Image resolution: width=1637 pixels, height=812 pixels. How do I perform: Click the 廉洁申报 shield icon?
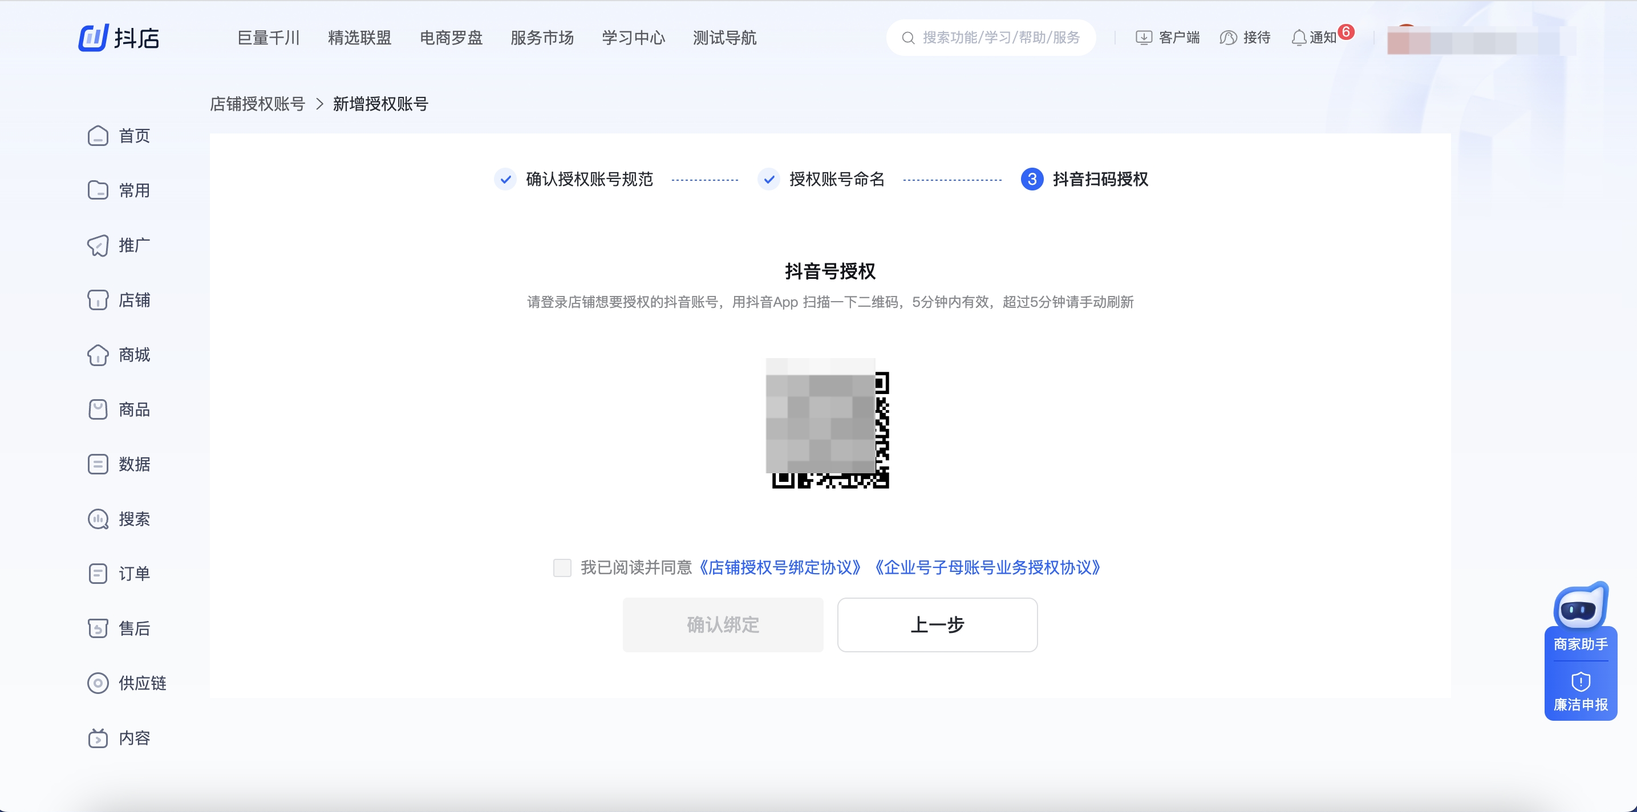click(x=1580, y=683)
